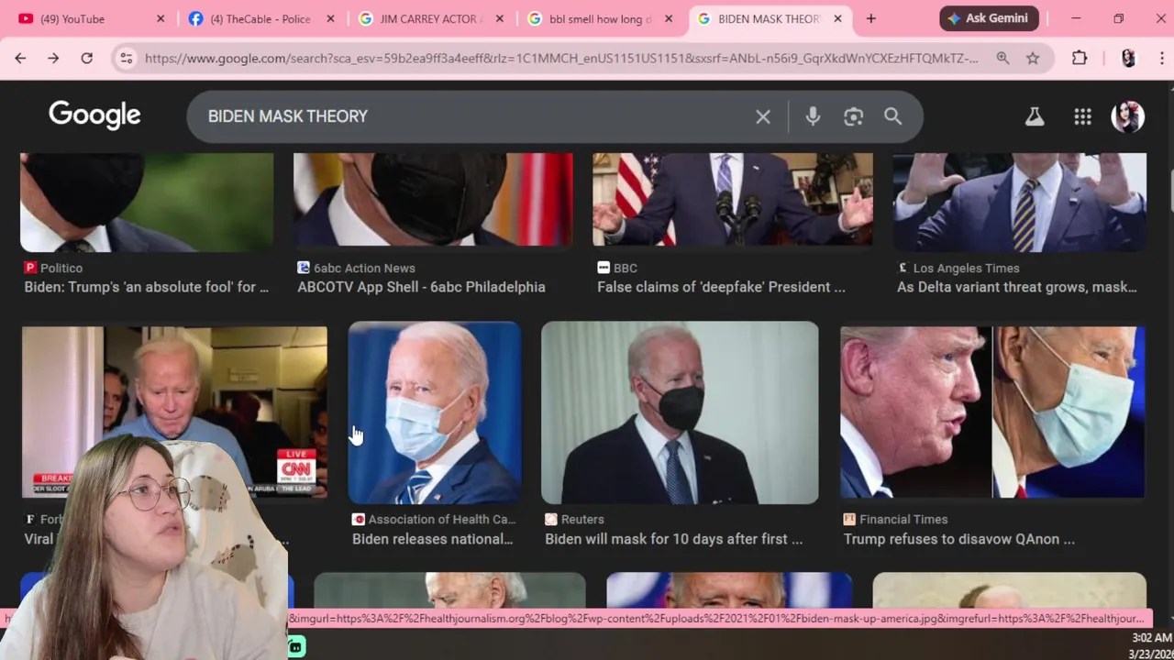Screen dimensions: 1174x660
Task: Click the page vertical scrollbar
Action: [1170, 192]
